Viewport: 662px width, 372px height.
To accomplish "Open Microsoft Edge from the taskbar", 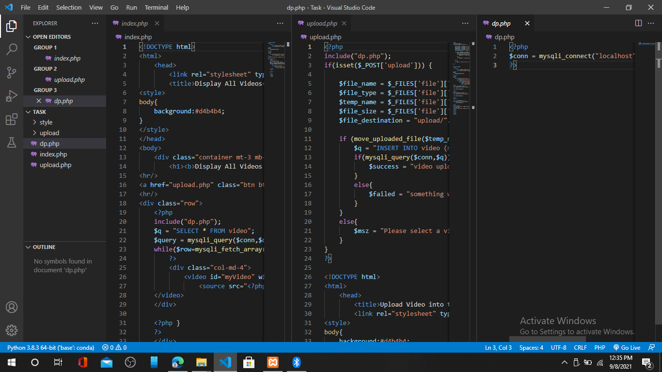I will tap(177, 362).
